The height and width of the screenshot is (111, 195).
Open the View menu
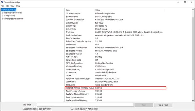pos(12,6)
